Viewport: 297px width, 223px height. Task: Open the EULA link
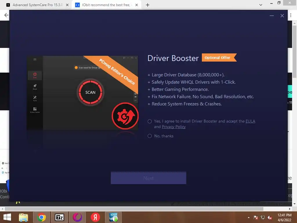250,121
